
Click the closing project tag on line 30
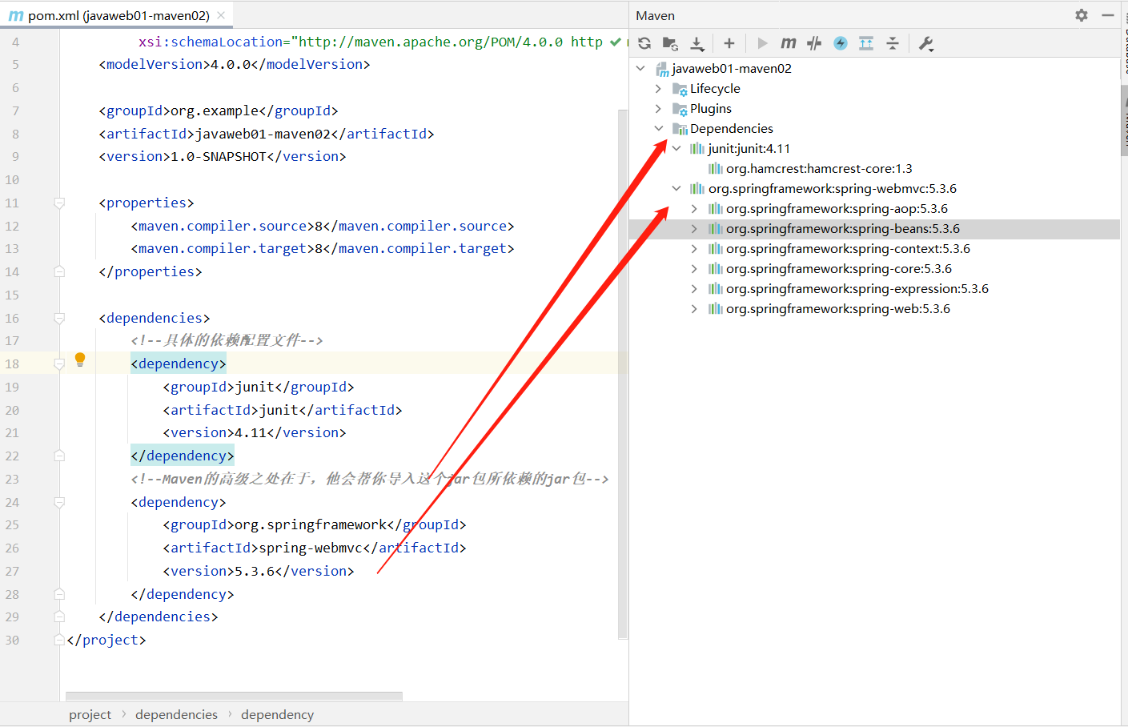[106, 641]
